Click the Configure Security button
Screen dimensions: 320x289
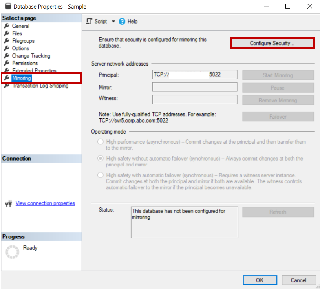pyautogui.click(x=272, y=43)
